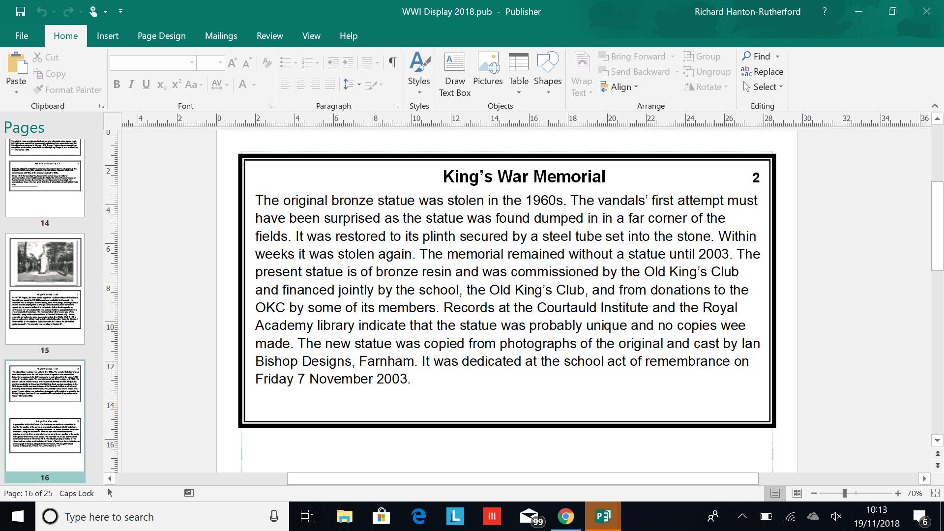Click the Save icon in title bar

[20, 11]
